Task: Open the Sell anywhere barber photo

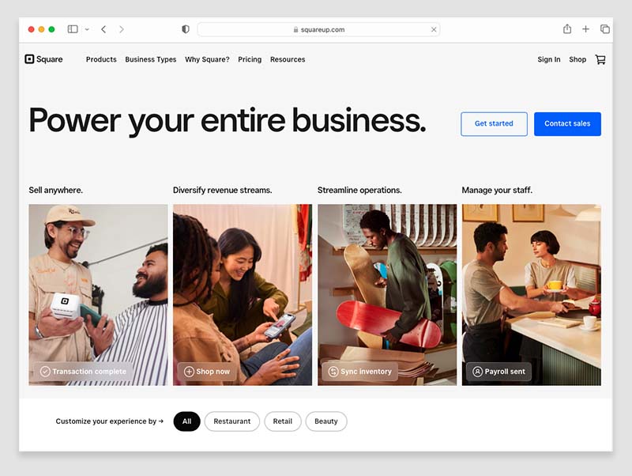Action: pyautogui.click(x=98, y=295)
